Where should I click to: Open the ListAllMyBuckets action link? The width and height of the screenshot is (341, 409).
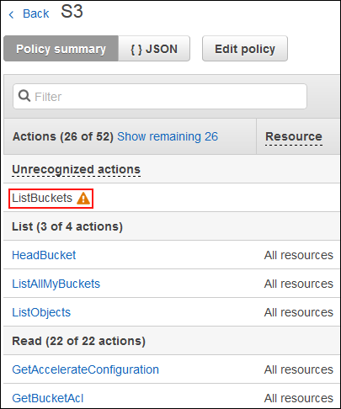56,284
